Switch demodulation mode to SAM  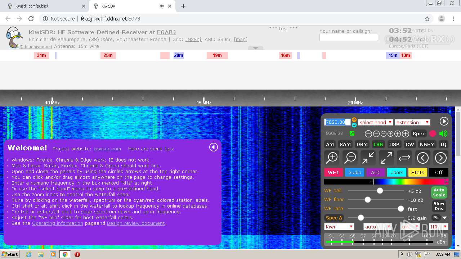coord(345,144)
